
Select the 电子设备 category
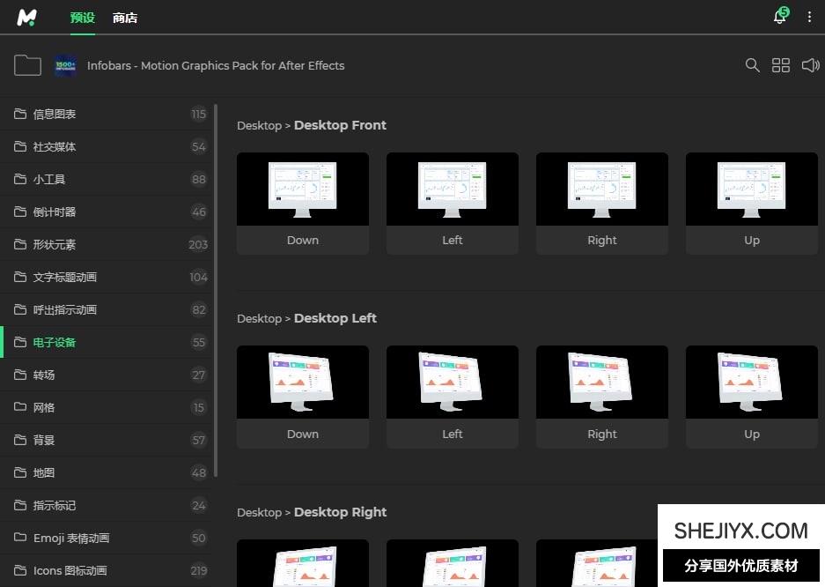[x=55, y=342]
